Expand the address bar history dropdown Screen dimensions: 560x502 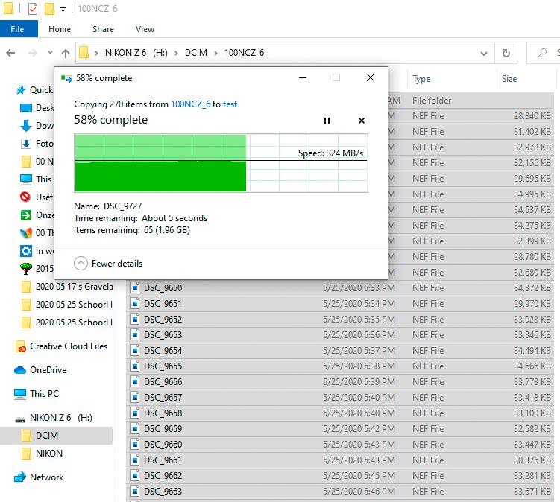(484, 54)
